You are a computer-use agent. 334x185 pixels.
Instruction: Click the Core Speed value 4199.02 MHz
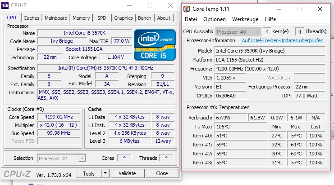coord(59,117)
